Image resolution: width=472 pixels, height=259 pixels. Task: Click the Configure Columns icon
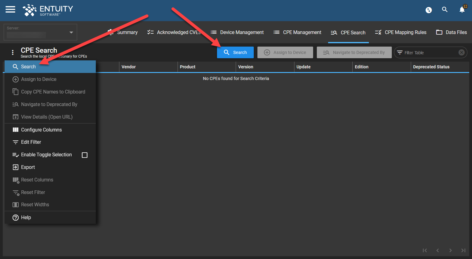click(x=16, y=130)
